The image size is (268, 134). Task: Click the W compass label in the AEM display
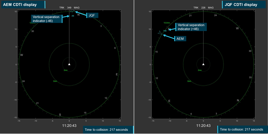coord(21,55)
